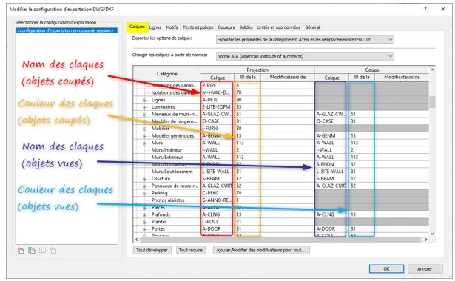Select the E-LITE-EQPM layer cell
Screen dimensions: 455x281
[x=217, y=107]
